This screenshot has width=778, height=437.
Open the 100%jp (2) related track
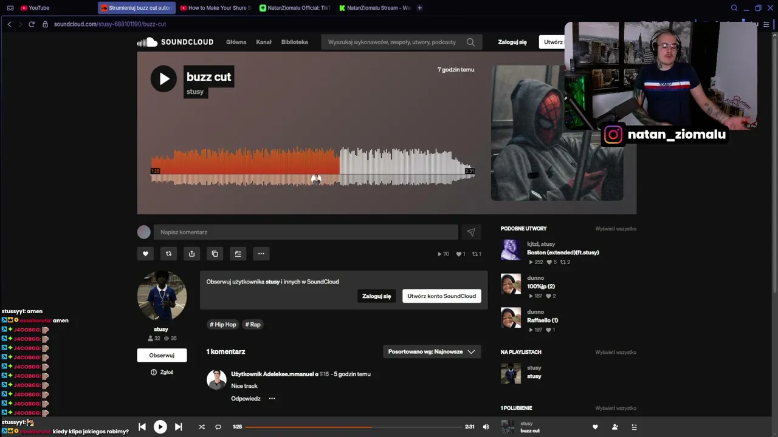coord(541,286)
